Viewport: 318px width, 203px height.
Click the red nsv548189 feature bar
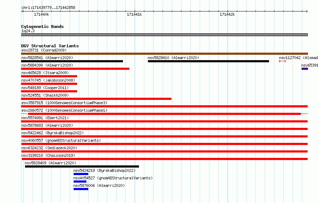pos(49,91)
